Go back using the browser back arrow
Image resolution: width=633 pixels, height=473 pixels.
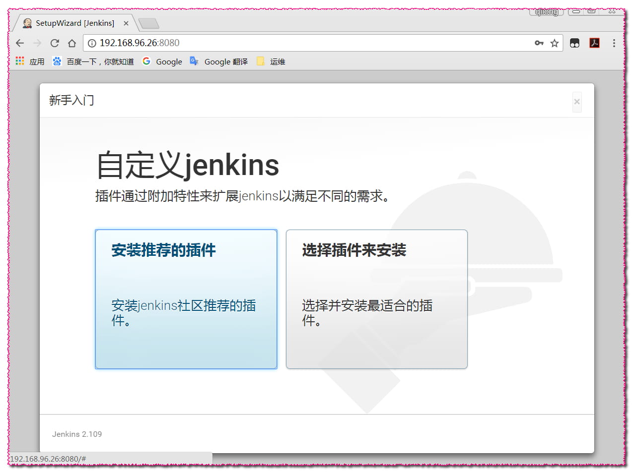coord(20,43)
